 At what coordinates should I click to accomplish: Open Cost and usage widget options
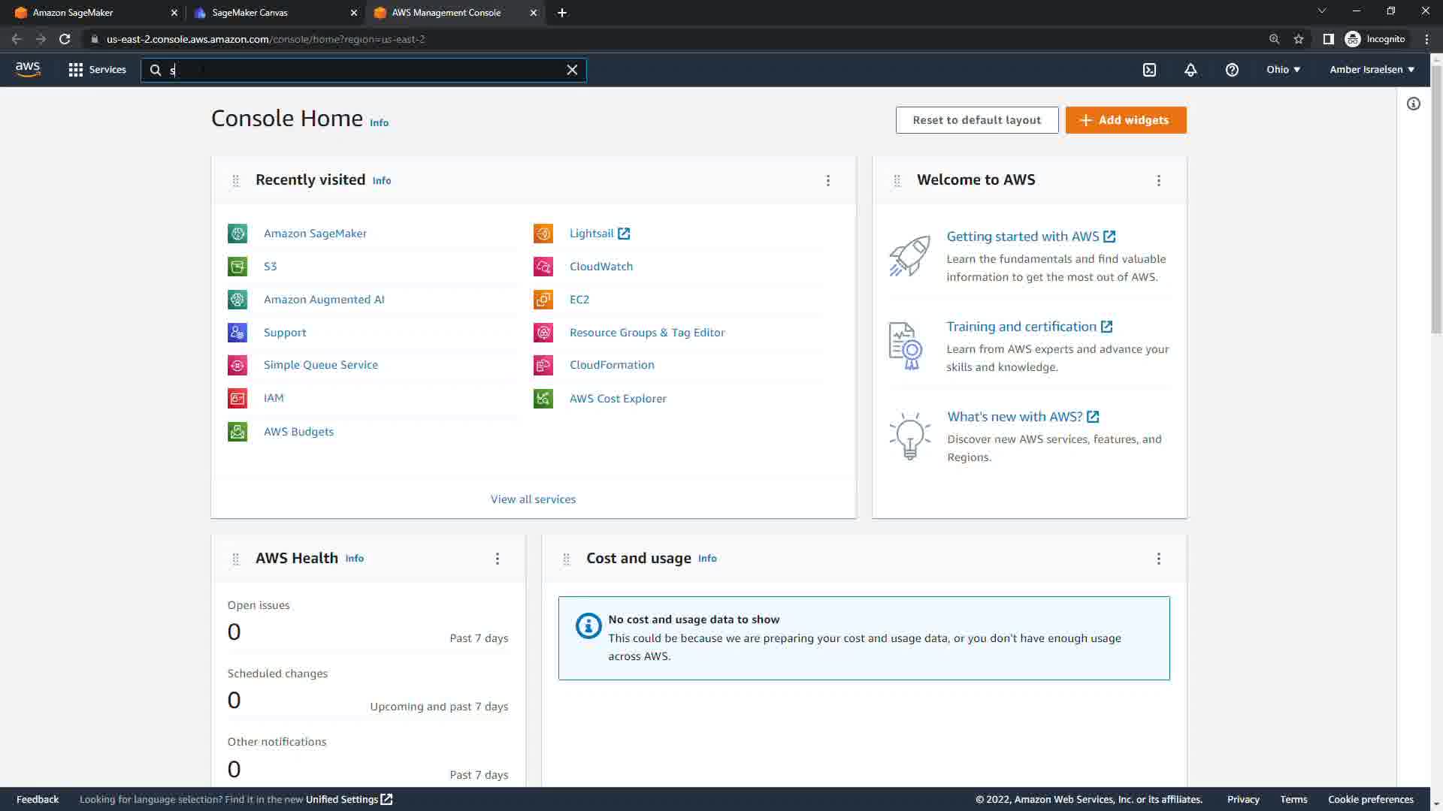click(1158, 559)
